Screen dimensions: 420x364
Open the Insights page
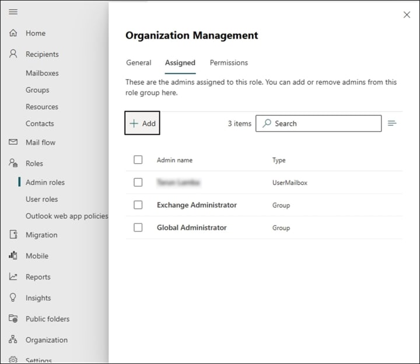coord(38,298)
